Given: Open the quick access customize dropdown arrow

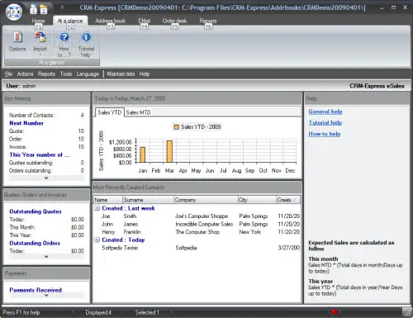Looking at the screenshot, I should pyautogui.click(x=62, y=7).
